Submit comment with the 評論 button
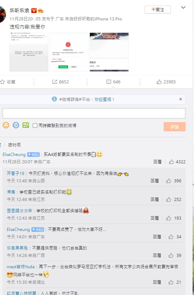Viewport: 194px width, 295px height. click(x=175, y=127)
